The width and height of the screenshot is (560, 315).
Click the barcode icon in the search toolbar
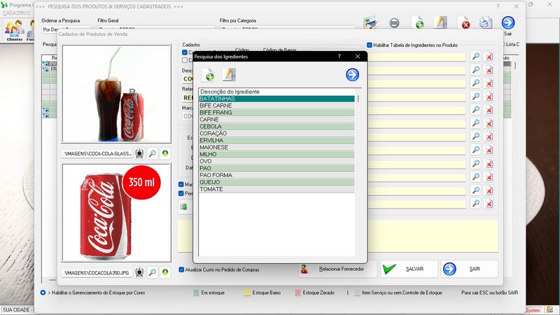[394, 23]
